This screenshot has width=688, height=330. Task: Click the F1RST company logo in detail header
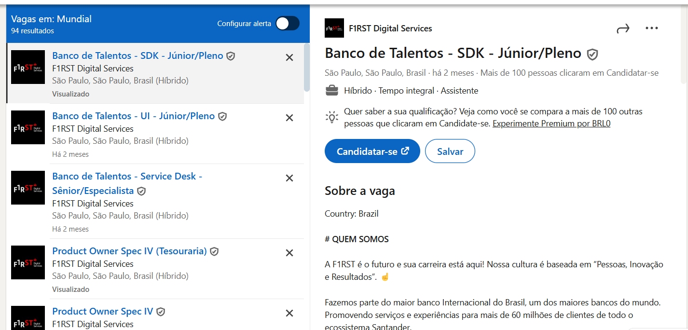pos(334,28)
